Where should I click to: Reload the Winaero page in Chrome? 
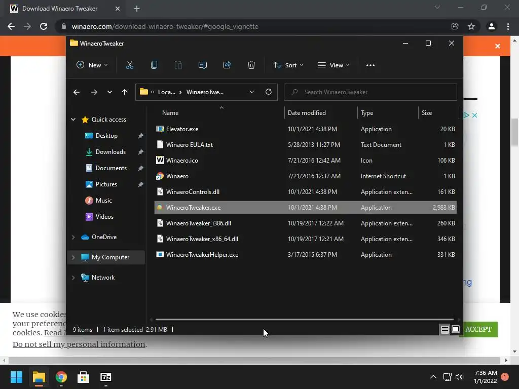tap(44, 26)
